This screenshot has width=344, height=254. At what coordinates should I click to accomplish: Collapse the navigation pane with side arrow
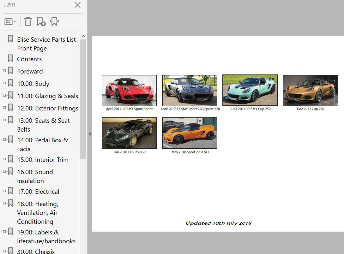[x=90, y=134]
